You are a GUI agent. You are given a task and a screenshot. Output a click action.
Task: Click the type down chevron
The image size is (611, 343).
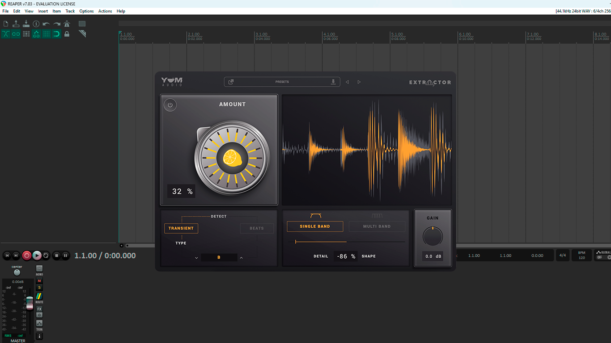196,258
